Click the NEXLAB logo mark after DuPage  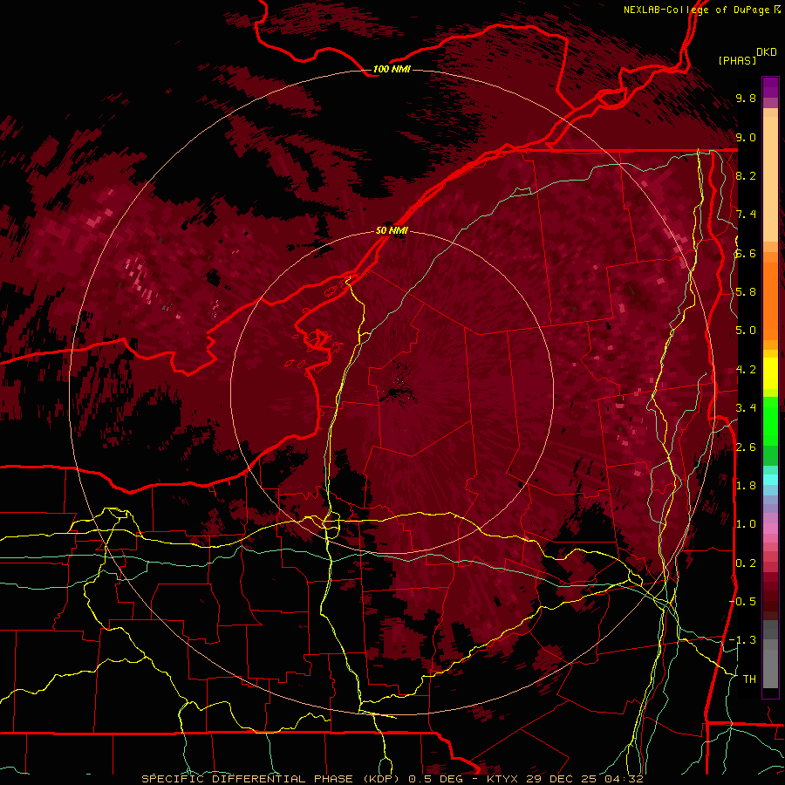coord(777,10)
